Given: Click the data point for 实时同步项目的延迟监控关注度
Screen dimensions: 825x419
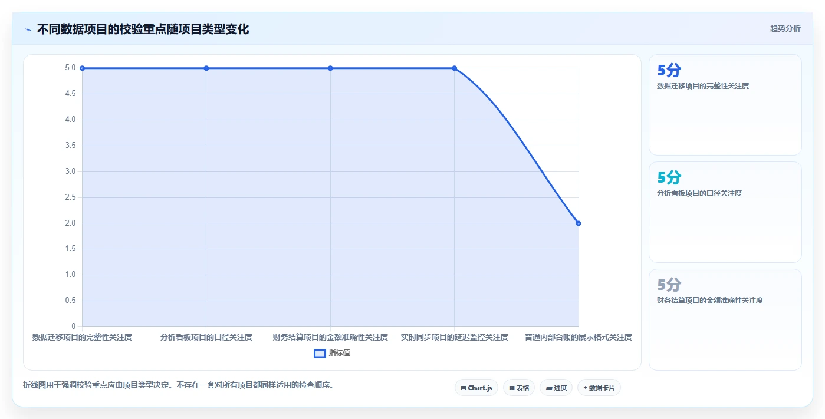Looking at the screenshot, I should pyautogui.click(x=455, y=68).
